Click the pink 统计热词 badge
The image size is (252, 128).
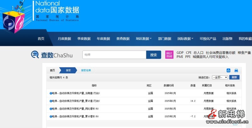[x=169, y=55]
